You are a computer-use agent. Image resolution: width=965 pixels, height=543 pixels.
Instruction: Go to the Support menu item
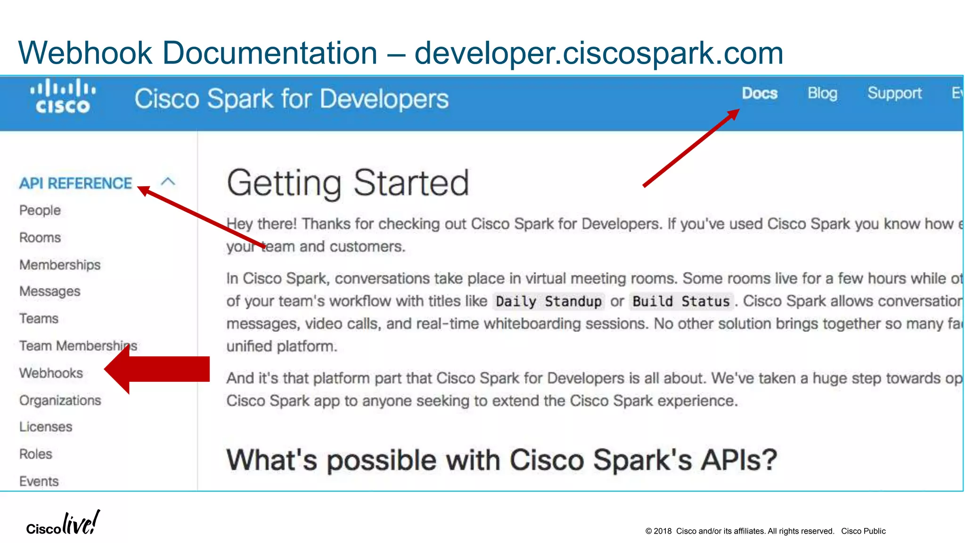click(894, 93)
